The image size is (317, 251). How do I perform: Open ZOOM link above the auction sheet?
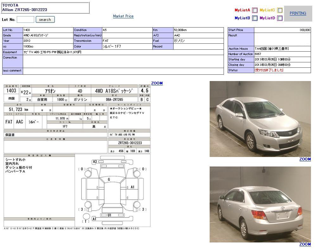[157, 83]
